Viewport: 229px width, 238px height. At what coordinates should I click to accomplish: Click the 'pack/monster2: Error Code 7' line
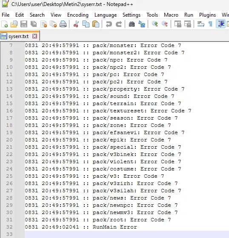104,53
